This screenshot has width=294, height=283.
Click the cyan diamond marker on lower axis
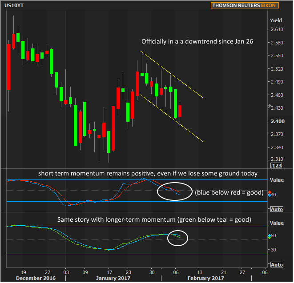point(270,235)
